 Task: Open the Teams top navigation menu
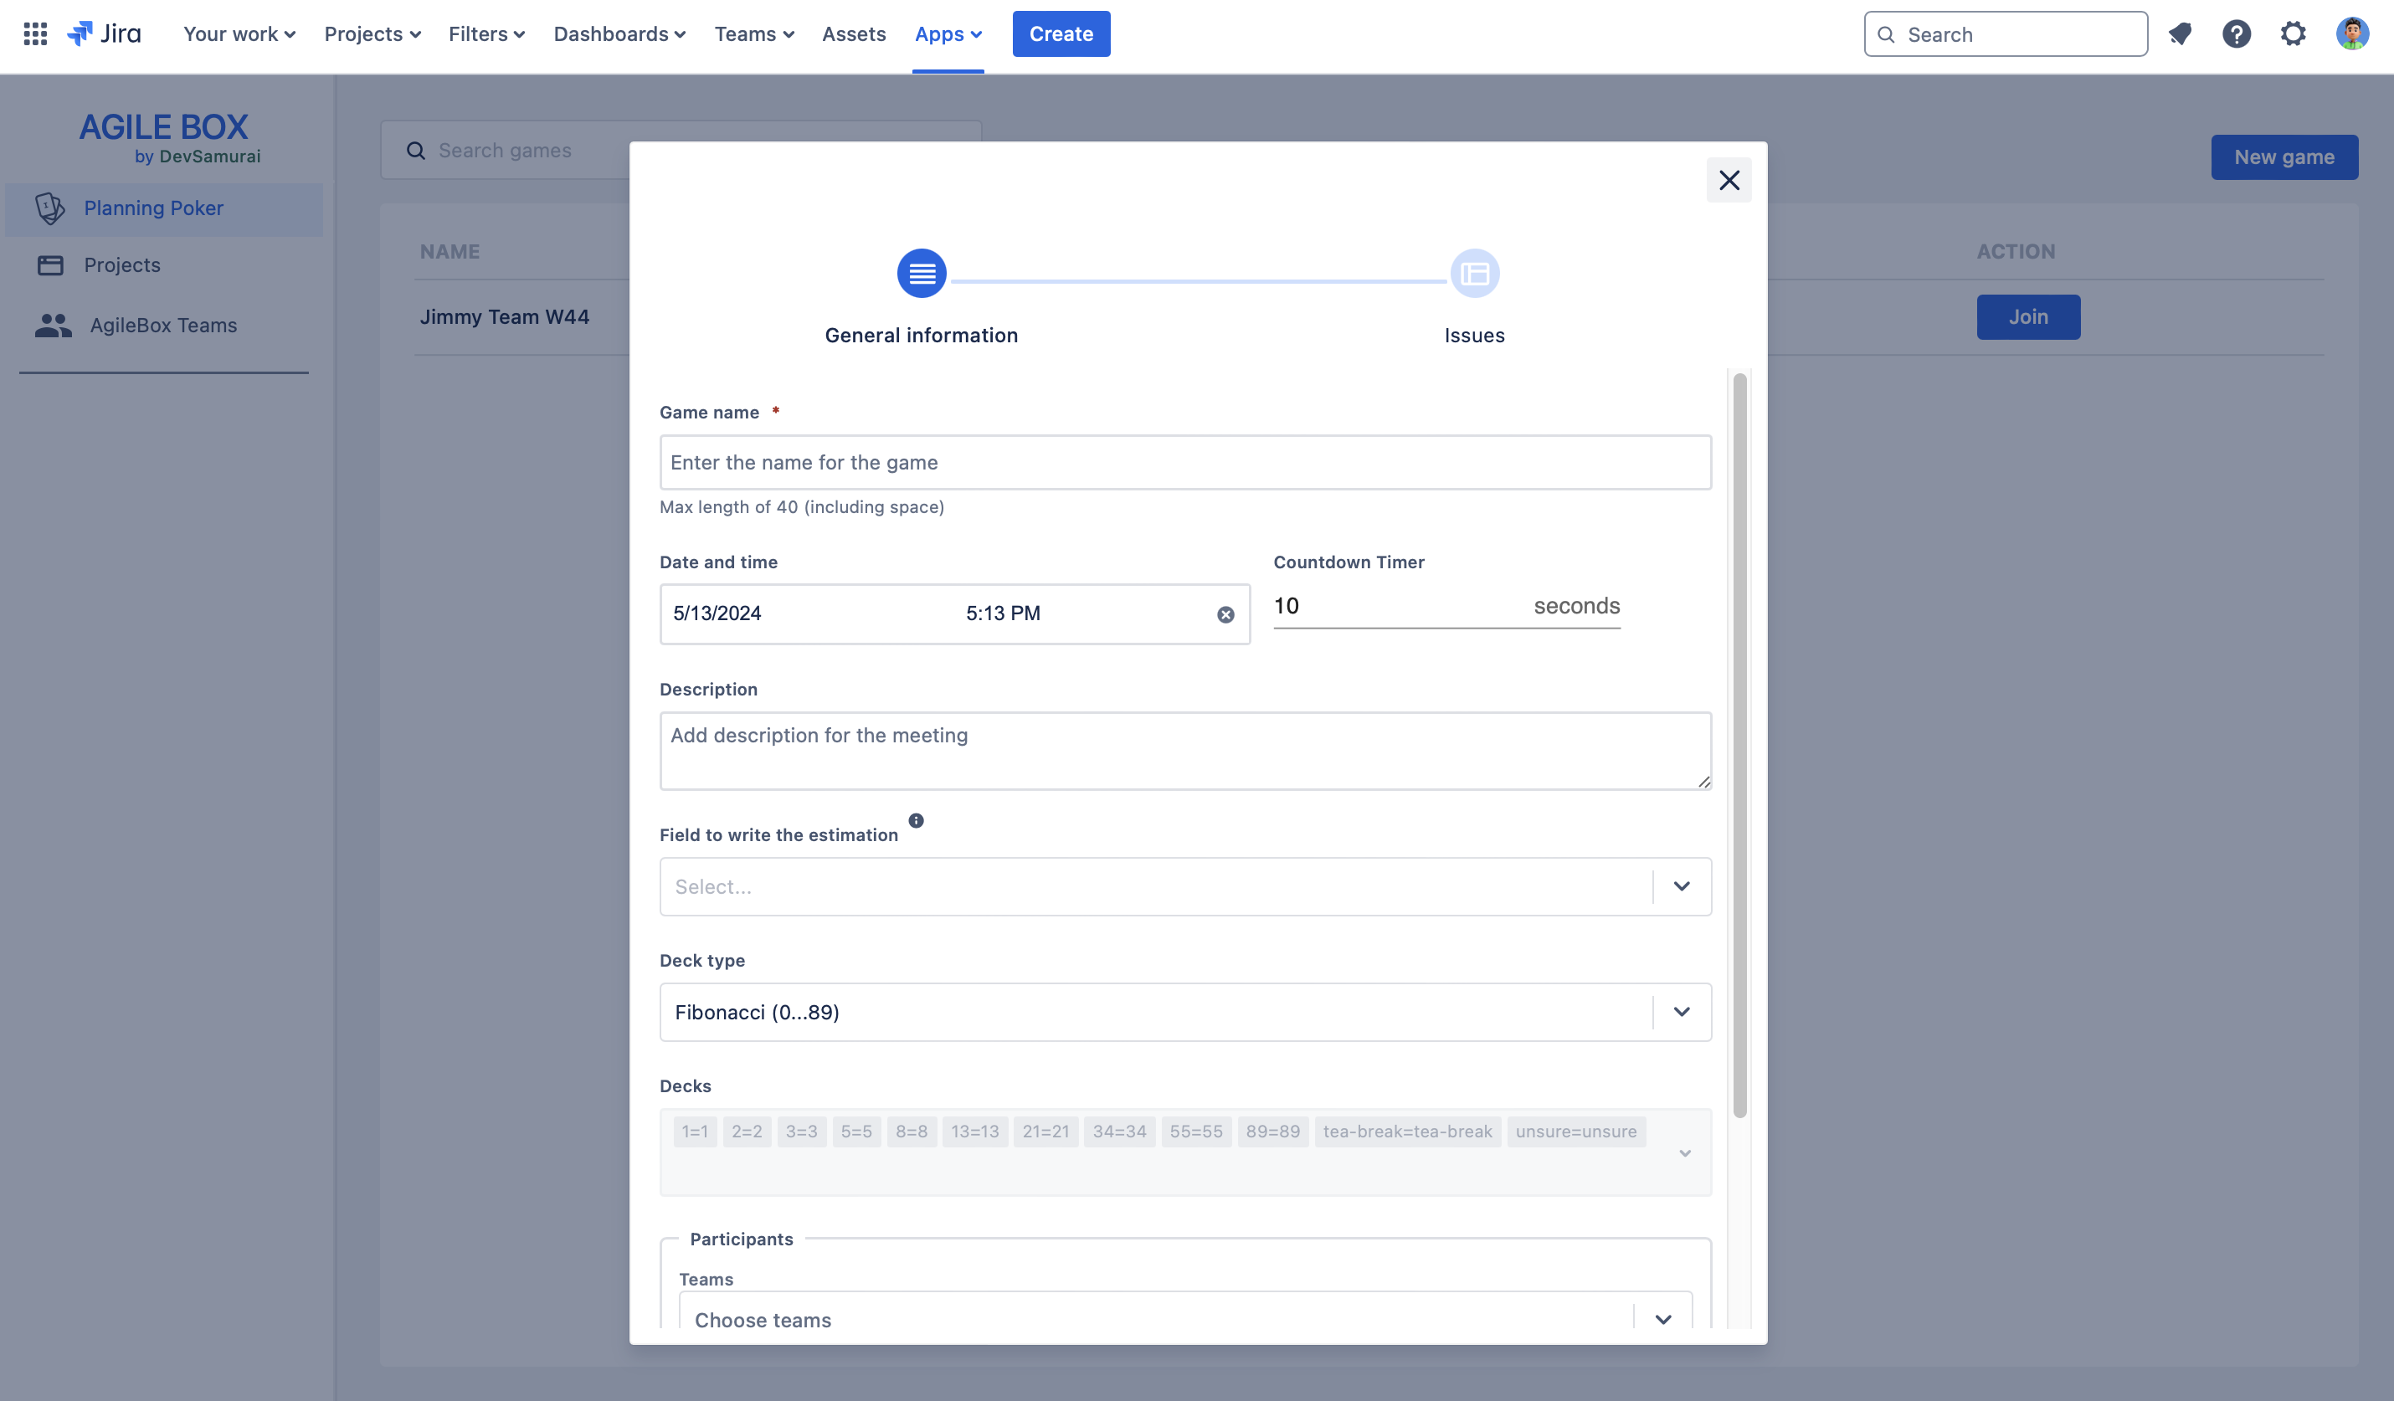coord(754,34)
